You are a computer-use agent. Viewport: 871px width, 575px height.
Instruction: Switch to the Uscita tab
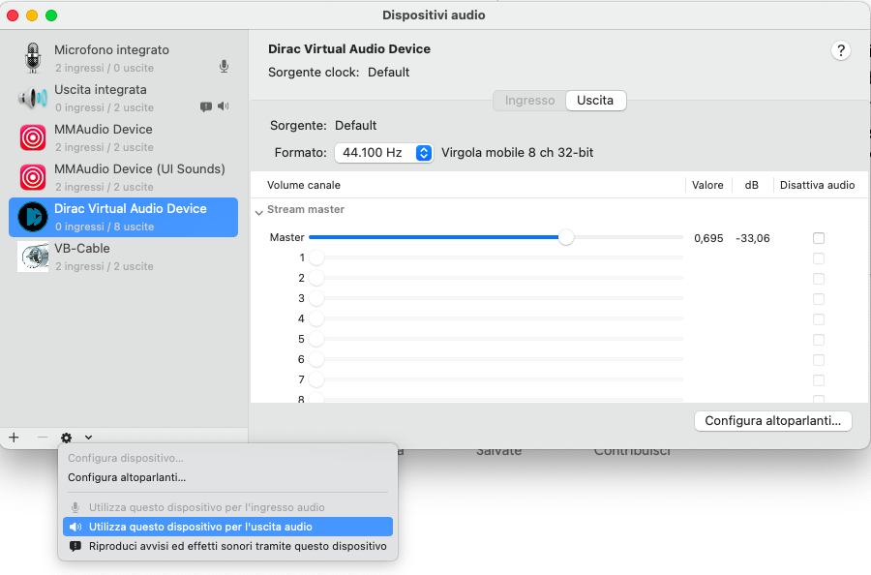(x=595, y=101)
